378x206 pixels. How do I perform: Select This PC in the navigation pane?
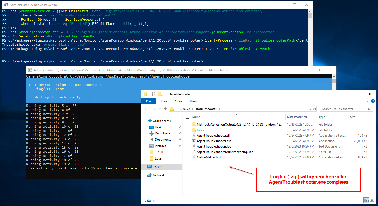pyautogui.click(x=161, y=167)
